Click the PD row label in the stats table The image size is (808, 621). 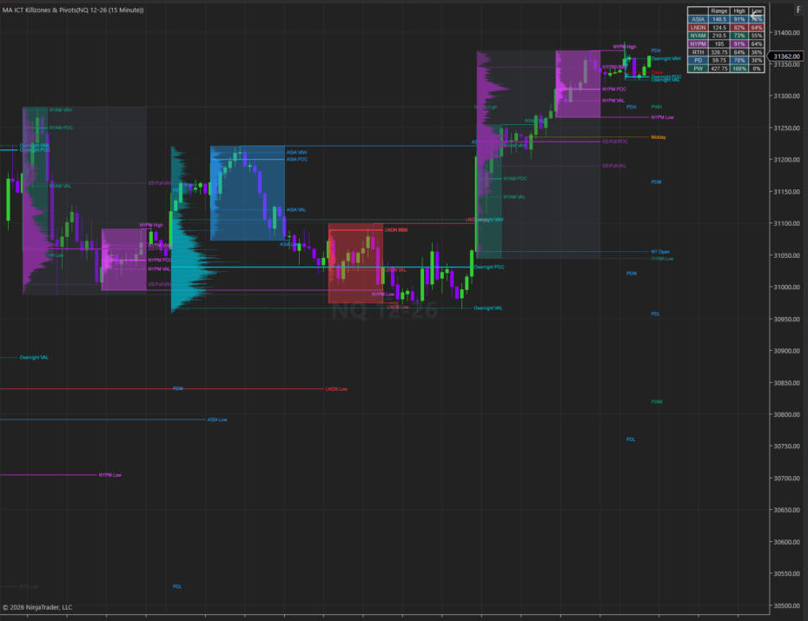(698, 60)
